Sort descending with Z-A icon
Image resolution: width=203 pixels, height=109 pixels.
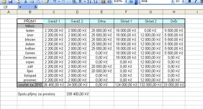pyautogui.click(x=95, y=1)
